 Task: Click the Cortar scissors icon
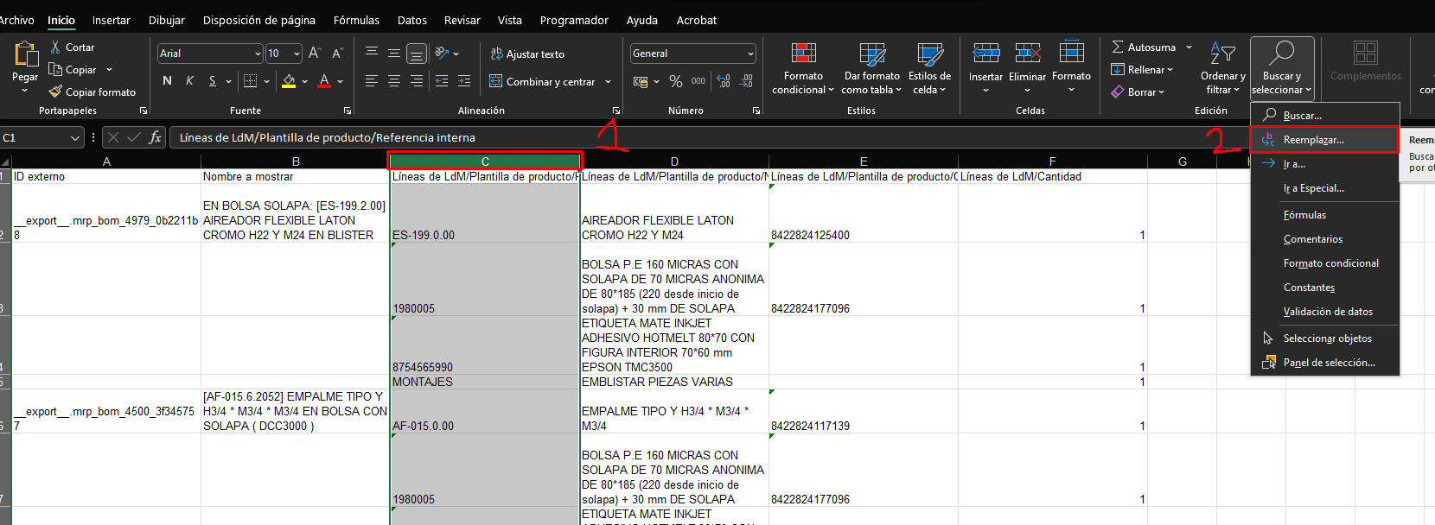point(56,47)
